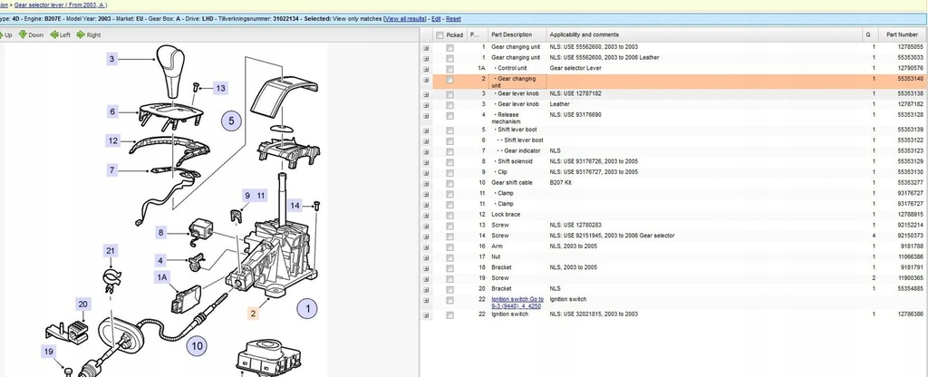This screenshot has width=928, height=377.
Task: Expand the row for Gear lever knob 12787182
Action: pyautogui.click(x=426, y=105)
